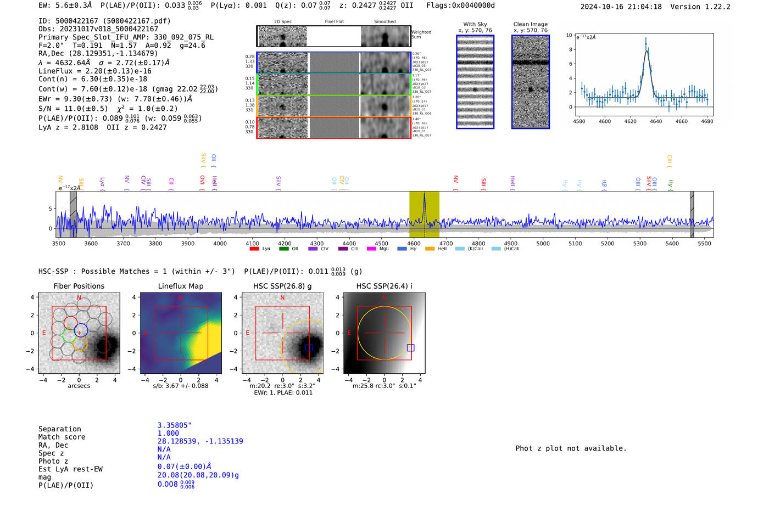Image resolution: width=769 pixels, height=523 pixels.
Task: Select the Clean Image cutout
Action: (x=530, y=82)
